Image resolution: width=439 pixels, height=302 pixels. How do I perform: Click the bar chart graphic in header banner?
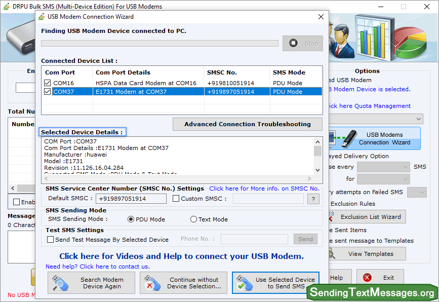pos(374,38)
